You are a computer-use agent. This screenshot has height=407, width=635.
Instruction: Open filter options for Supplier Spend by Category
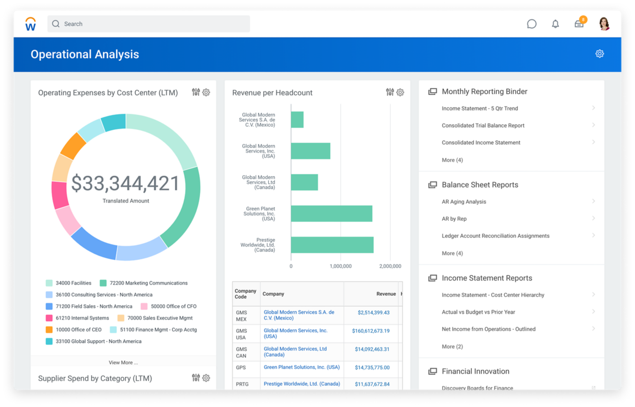(x=196, y=378)
